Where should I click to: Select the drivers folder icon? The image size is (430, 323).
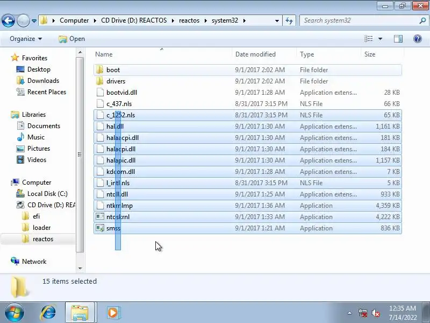click(100, 81)
